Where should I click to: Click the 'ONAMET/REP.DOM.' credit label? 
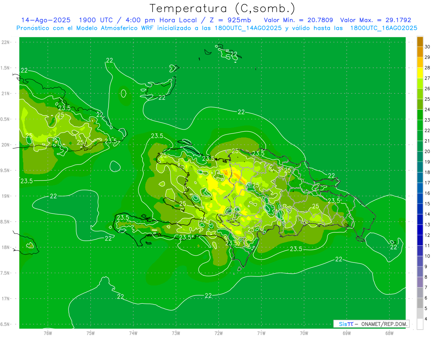coord(384,324)
